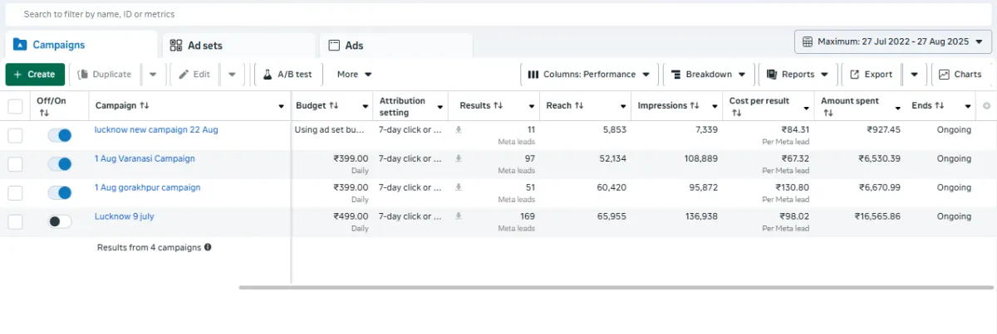Click the search filter input field
The width and height of the screenshot is (997, 334).
[x=332, y=14]
